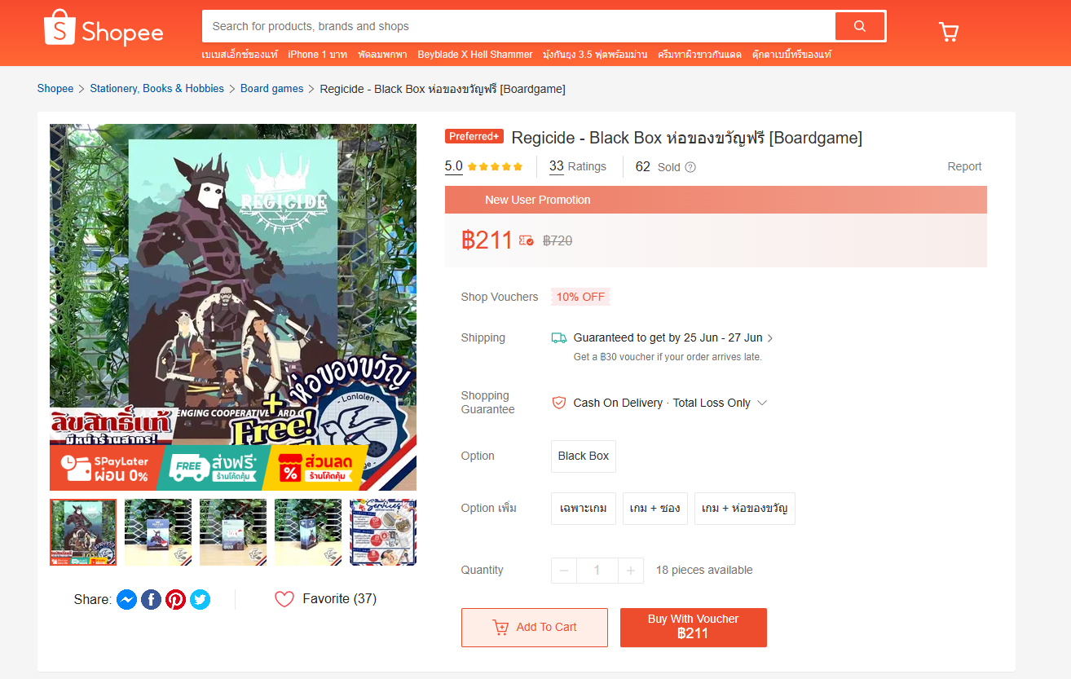Share product on Twitter

click(x=200, y=600)
